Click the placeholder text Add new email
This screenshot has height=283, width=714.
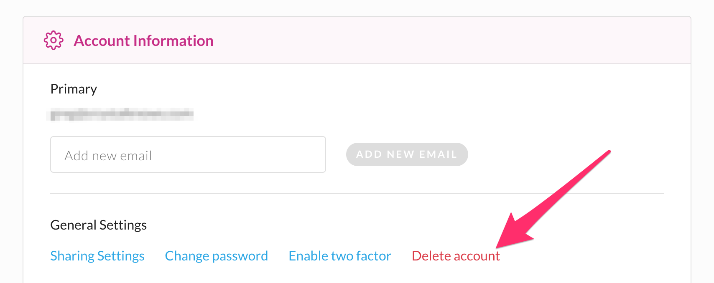[x=108, y=156]
